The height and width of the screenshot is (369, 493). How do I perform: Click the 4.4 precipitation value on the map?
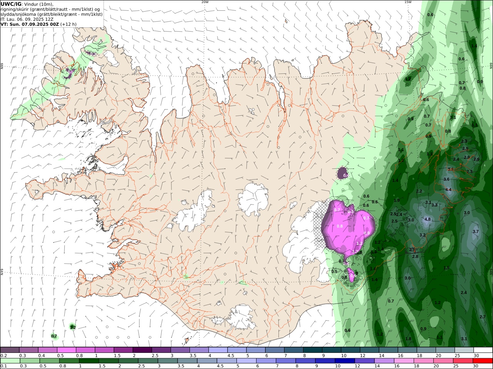pyautogui.click(x=448, y=190)
